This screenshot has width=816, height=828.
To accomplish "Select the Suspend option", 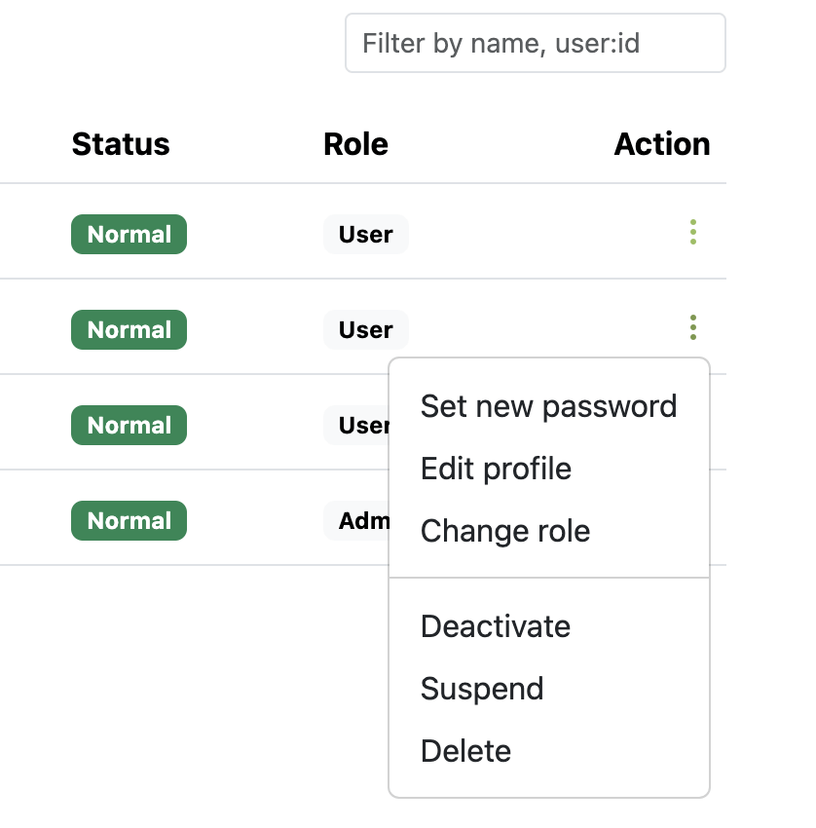I will 482,689.
